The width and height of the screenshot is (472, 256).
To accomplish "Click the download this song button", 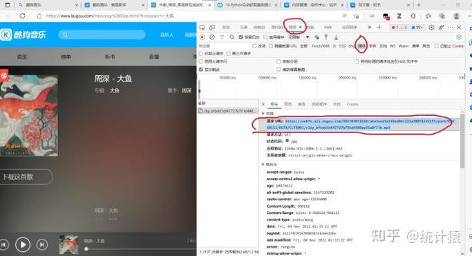I will [26, 177].
